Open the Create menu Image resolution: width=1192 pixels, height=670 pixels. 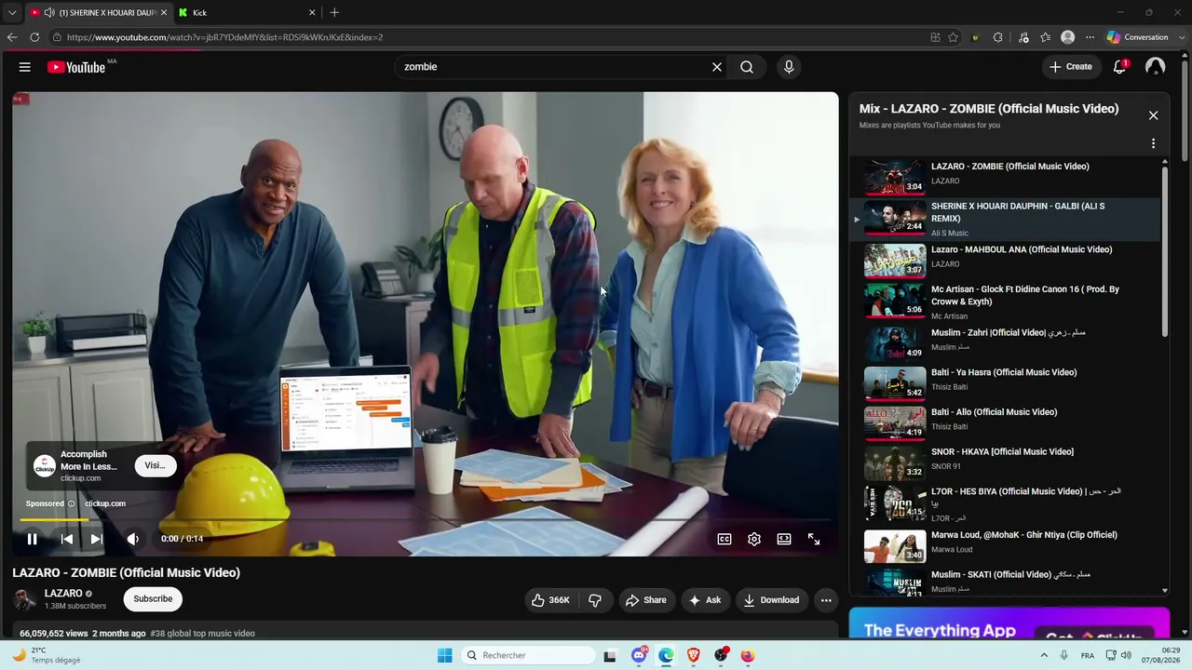click(1071, 67)
